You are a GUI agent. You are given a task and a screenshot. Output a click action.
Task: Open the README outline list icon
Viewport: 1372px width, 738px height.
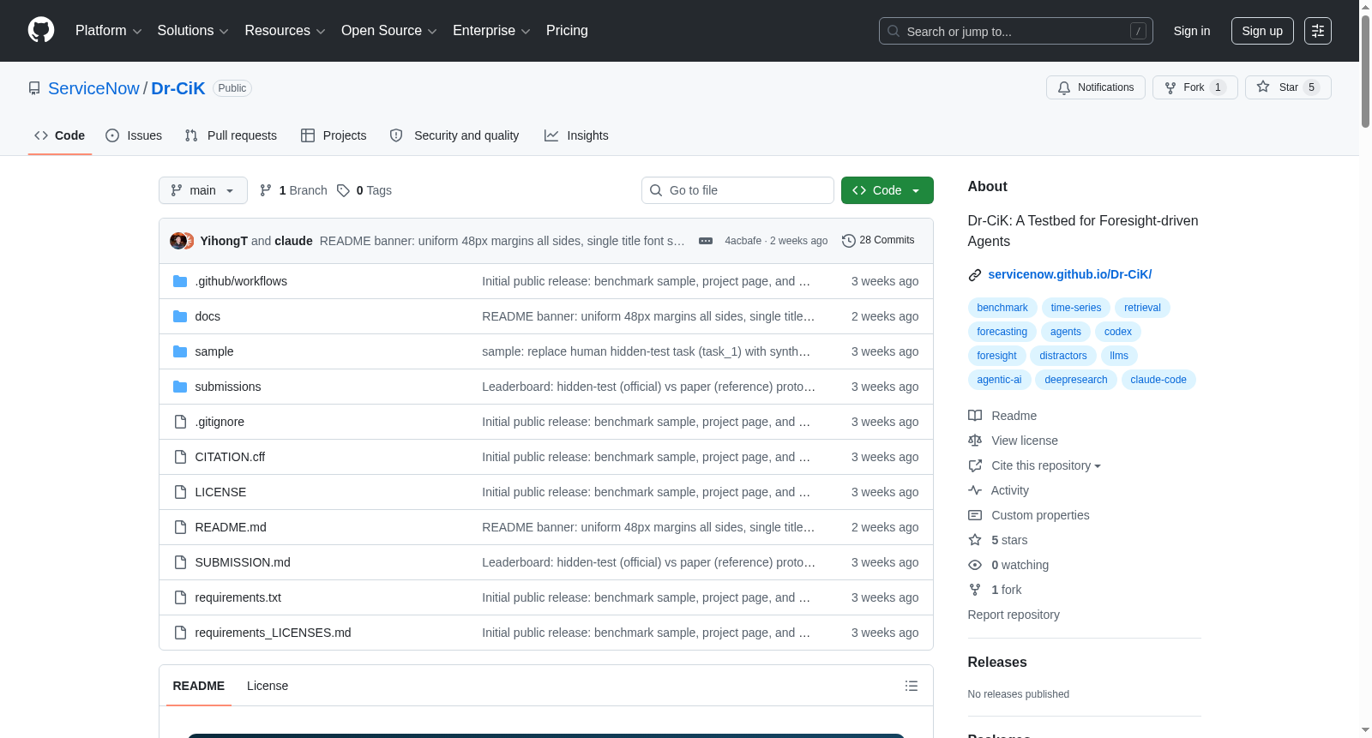click(912, 686)
